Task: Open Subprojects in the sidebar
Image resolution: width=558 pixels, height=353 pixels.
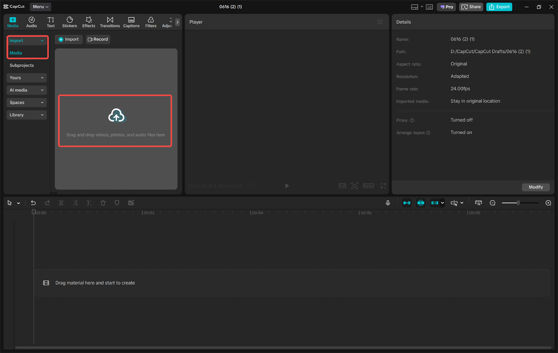Action: [22, 66]
